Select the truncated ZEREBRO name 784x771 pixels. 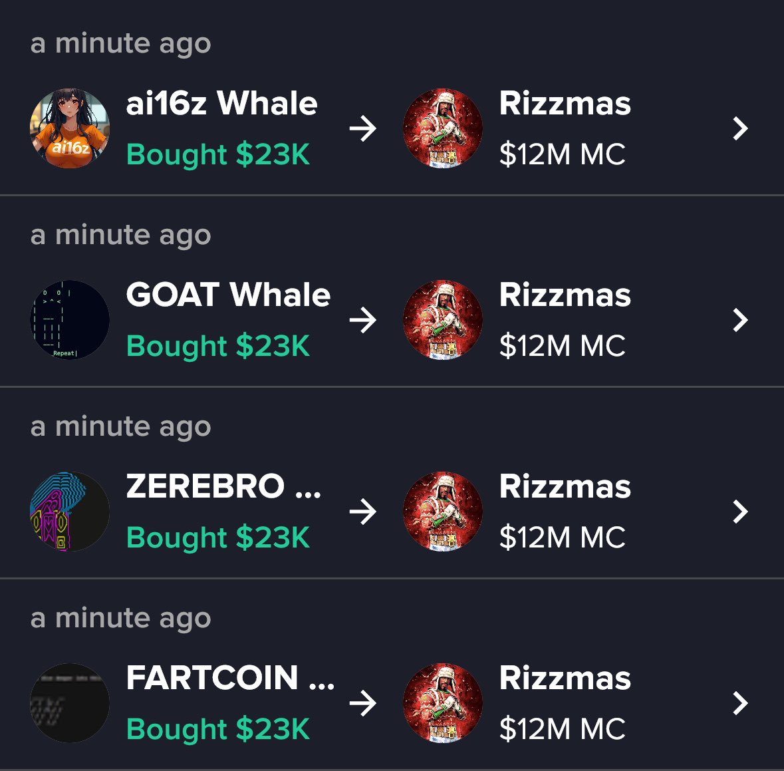click(x=223, y=486)
